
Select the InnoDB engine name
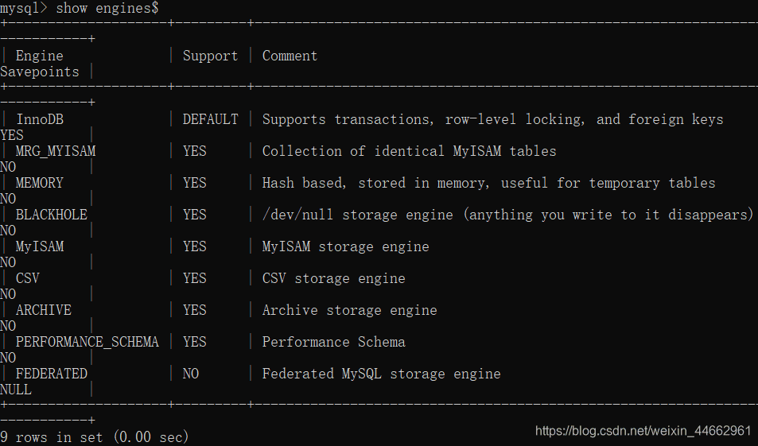point(39,119)
